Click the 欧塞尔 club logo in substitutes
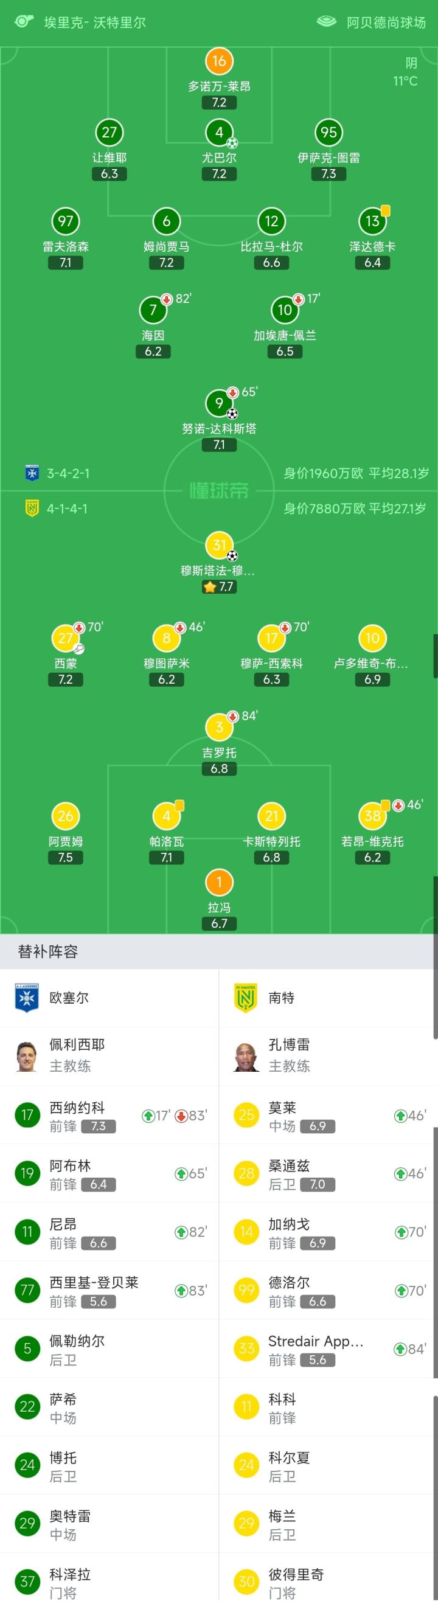This screenshot has width=438, height=1618. coord(26,998)
